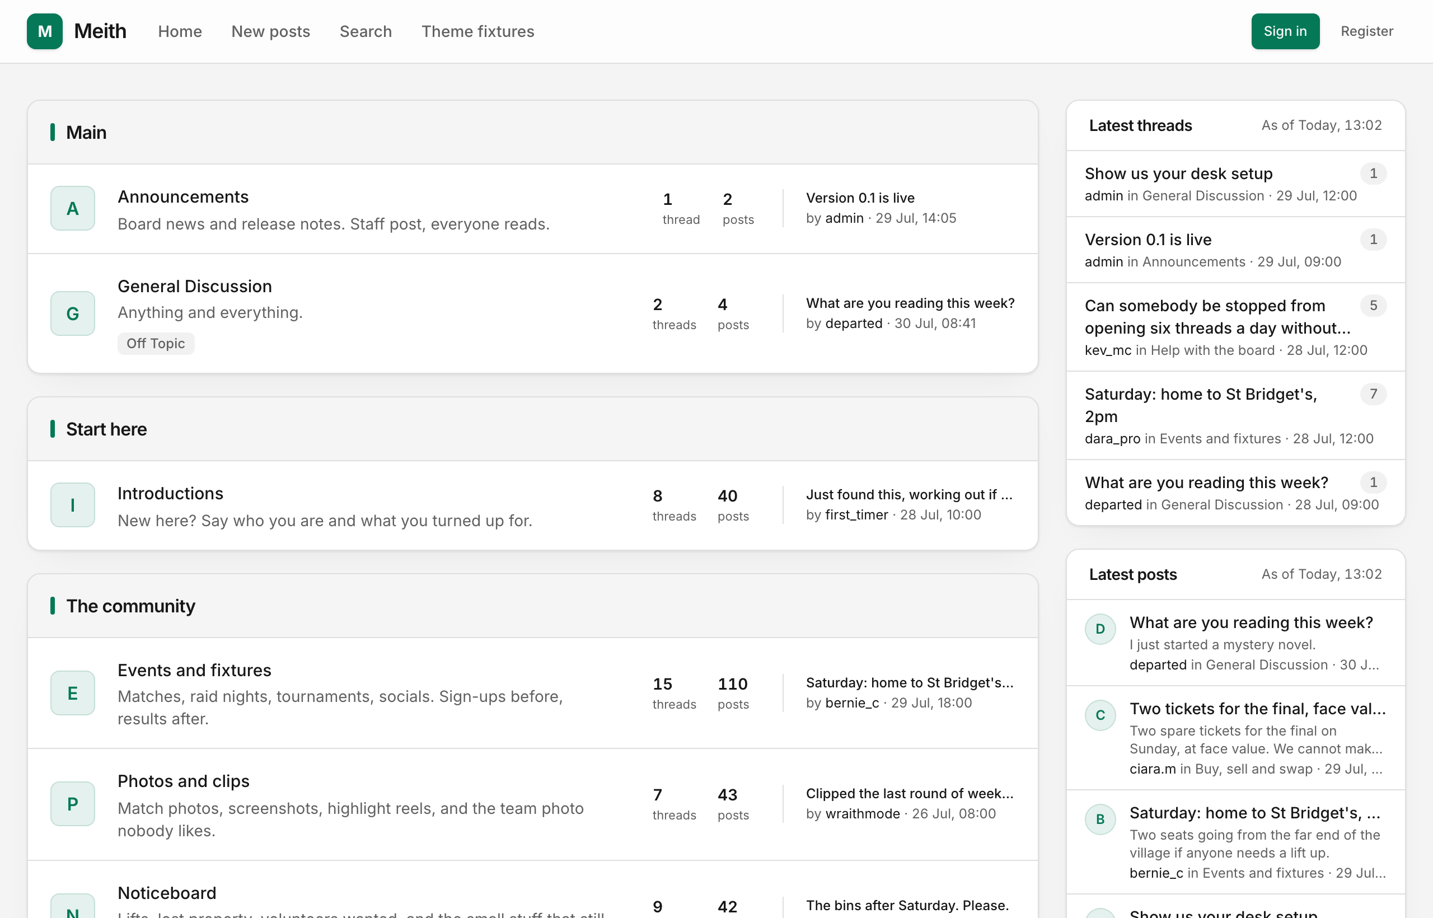Open the Introductions I forum icon

click(x=73, y=505)
